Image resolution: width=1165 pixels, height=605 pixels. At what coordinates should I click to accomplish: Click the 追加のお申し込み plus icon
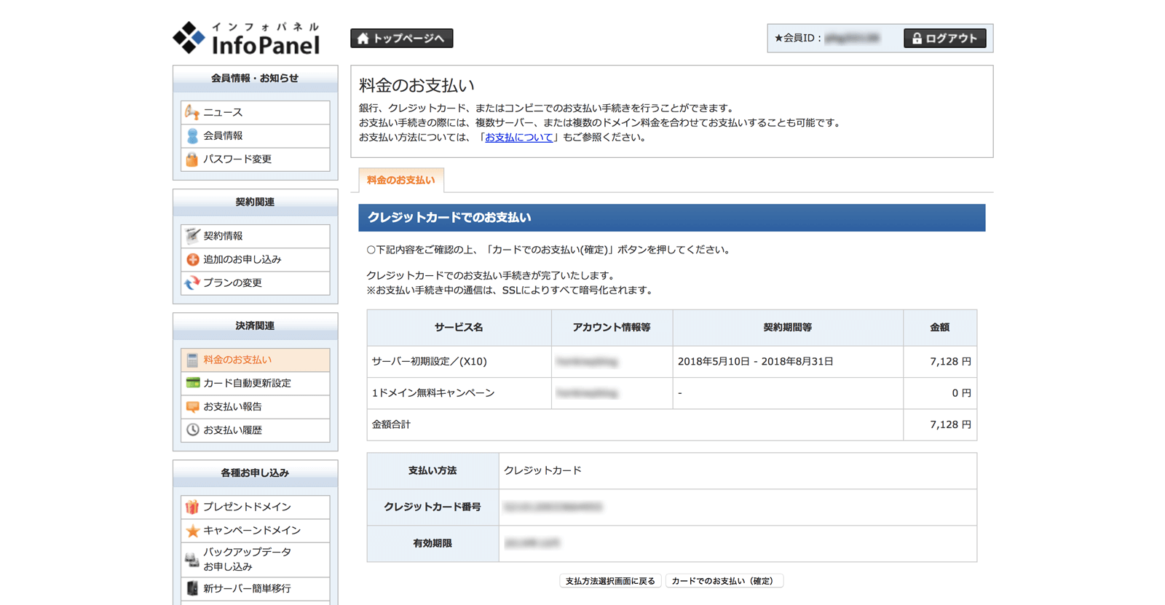point(192,259)
